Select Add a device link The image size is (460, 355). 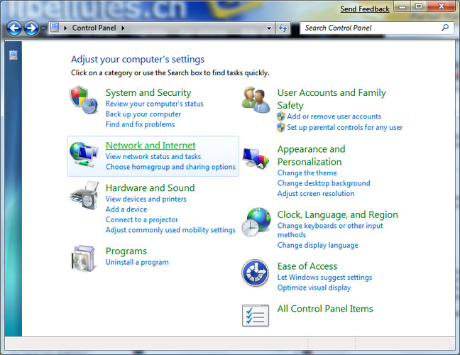126,209
